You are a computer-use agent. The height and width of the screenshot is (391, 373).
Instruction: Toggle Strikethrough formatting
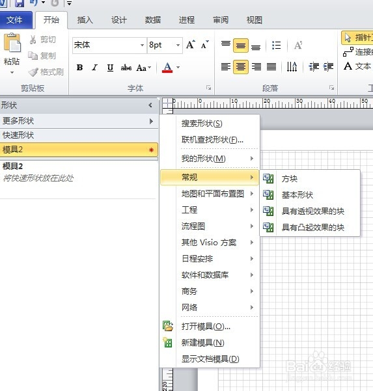point(126,67)
